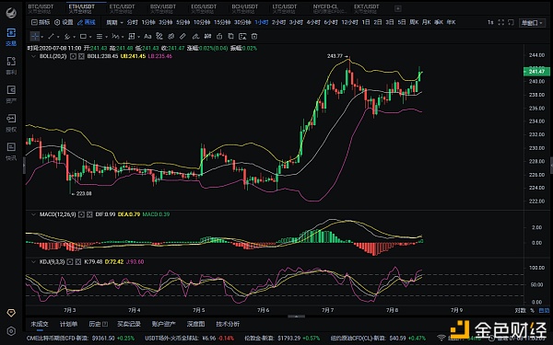Open the 技术分析 tab
Image resolution: width=553 pixels, height=345 pixels.
click(x=228, y=324)
